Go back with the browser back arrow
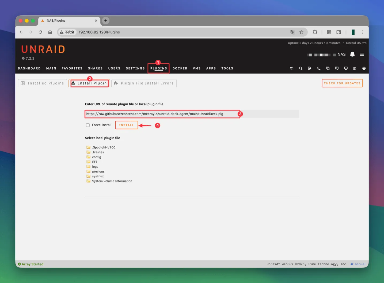This screenshot has width=384, height=283. click(21, 32)
